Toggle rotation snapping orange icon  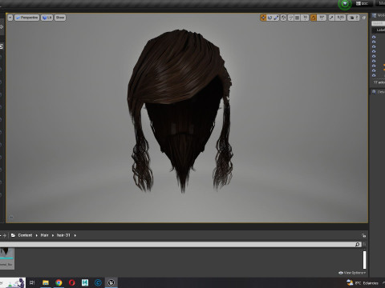click(x=314, y=18)
